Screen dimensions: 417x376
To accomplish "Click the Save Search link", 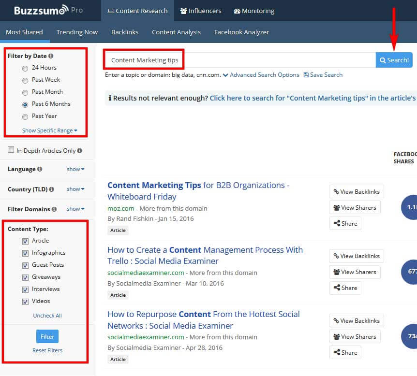I will point(323,75).
